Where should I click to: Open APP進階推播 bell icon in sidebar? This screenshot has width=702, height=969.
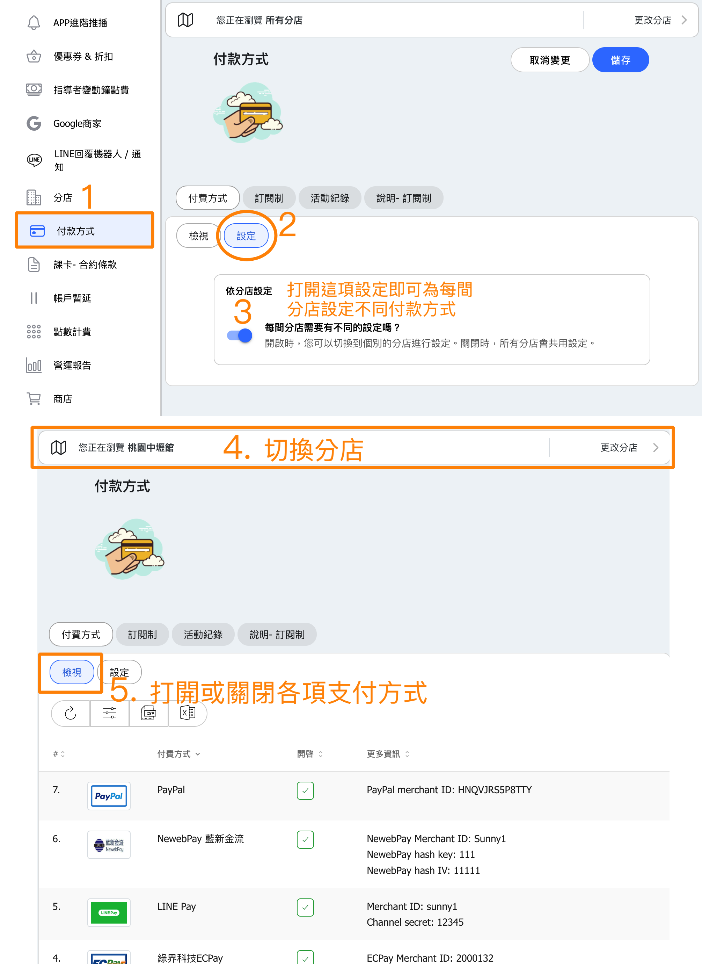(x=34, y=23)
